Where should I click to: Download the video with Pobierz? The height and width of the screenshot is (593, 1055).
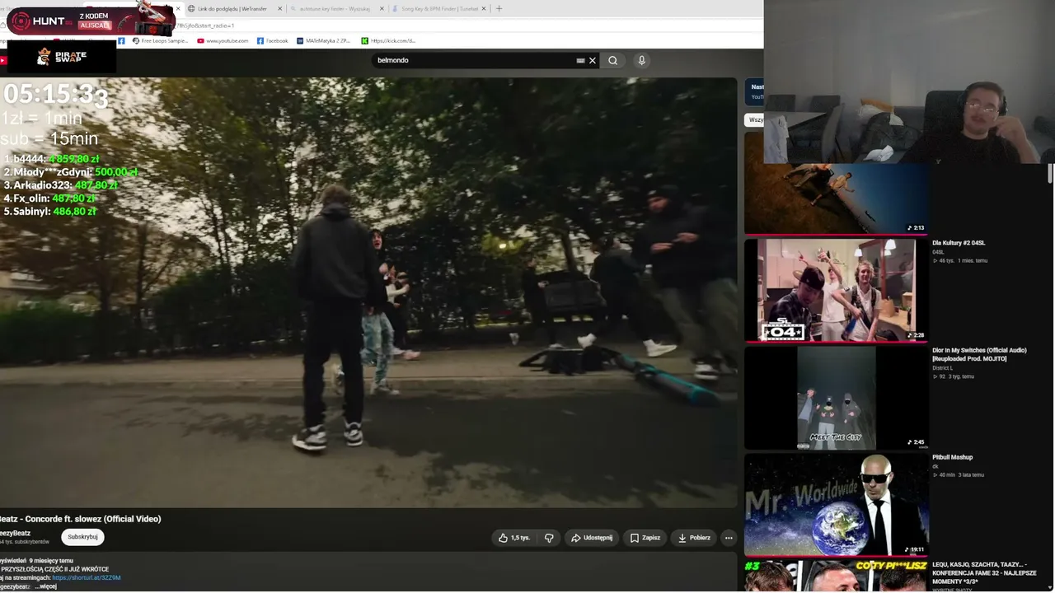(x=694, y=538)
